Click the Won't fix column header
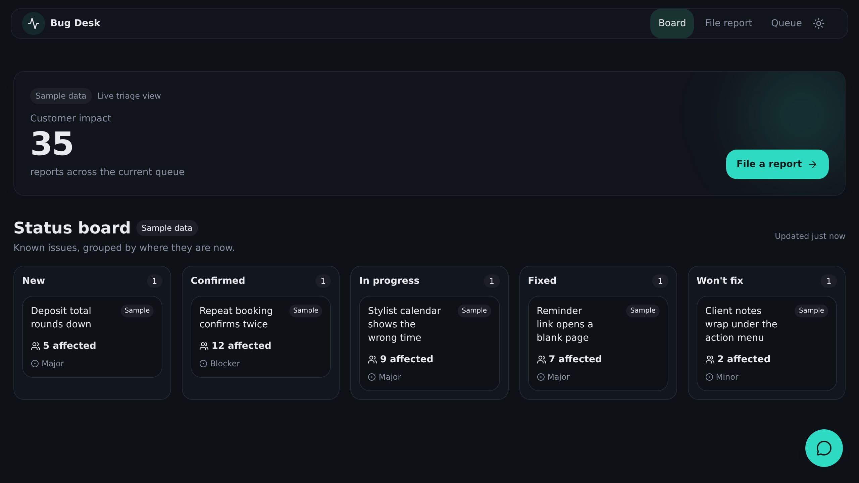The width and height of the screenshot is (859, 483). [719, 280]
